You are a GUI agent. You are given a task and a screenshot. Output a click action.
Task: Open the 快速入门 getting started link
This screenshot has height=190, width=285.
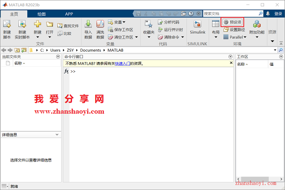click(122, 63)
